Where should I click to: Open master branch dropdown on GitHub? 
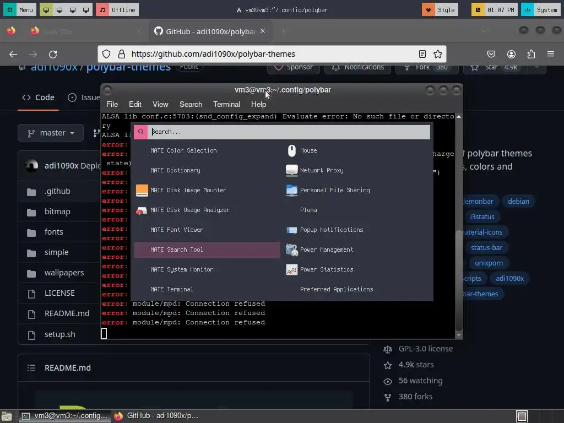pyautogui.click(x=51, y=133)
